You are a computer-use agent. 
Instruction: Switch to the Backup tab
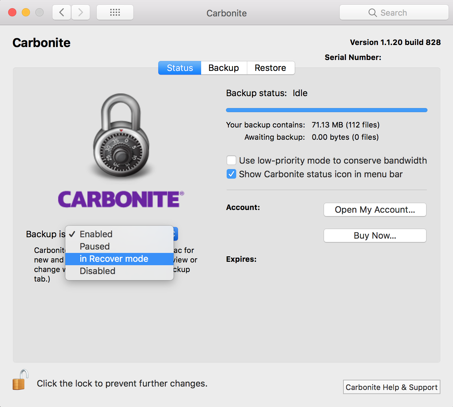[224, 68]
